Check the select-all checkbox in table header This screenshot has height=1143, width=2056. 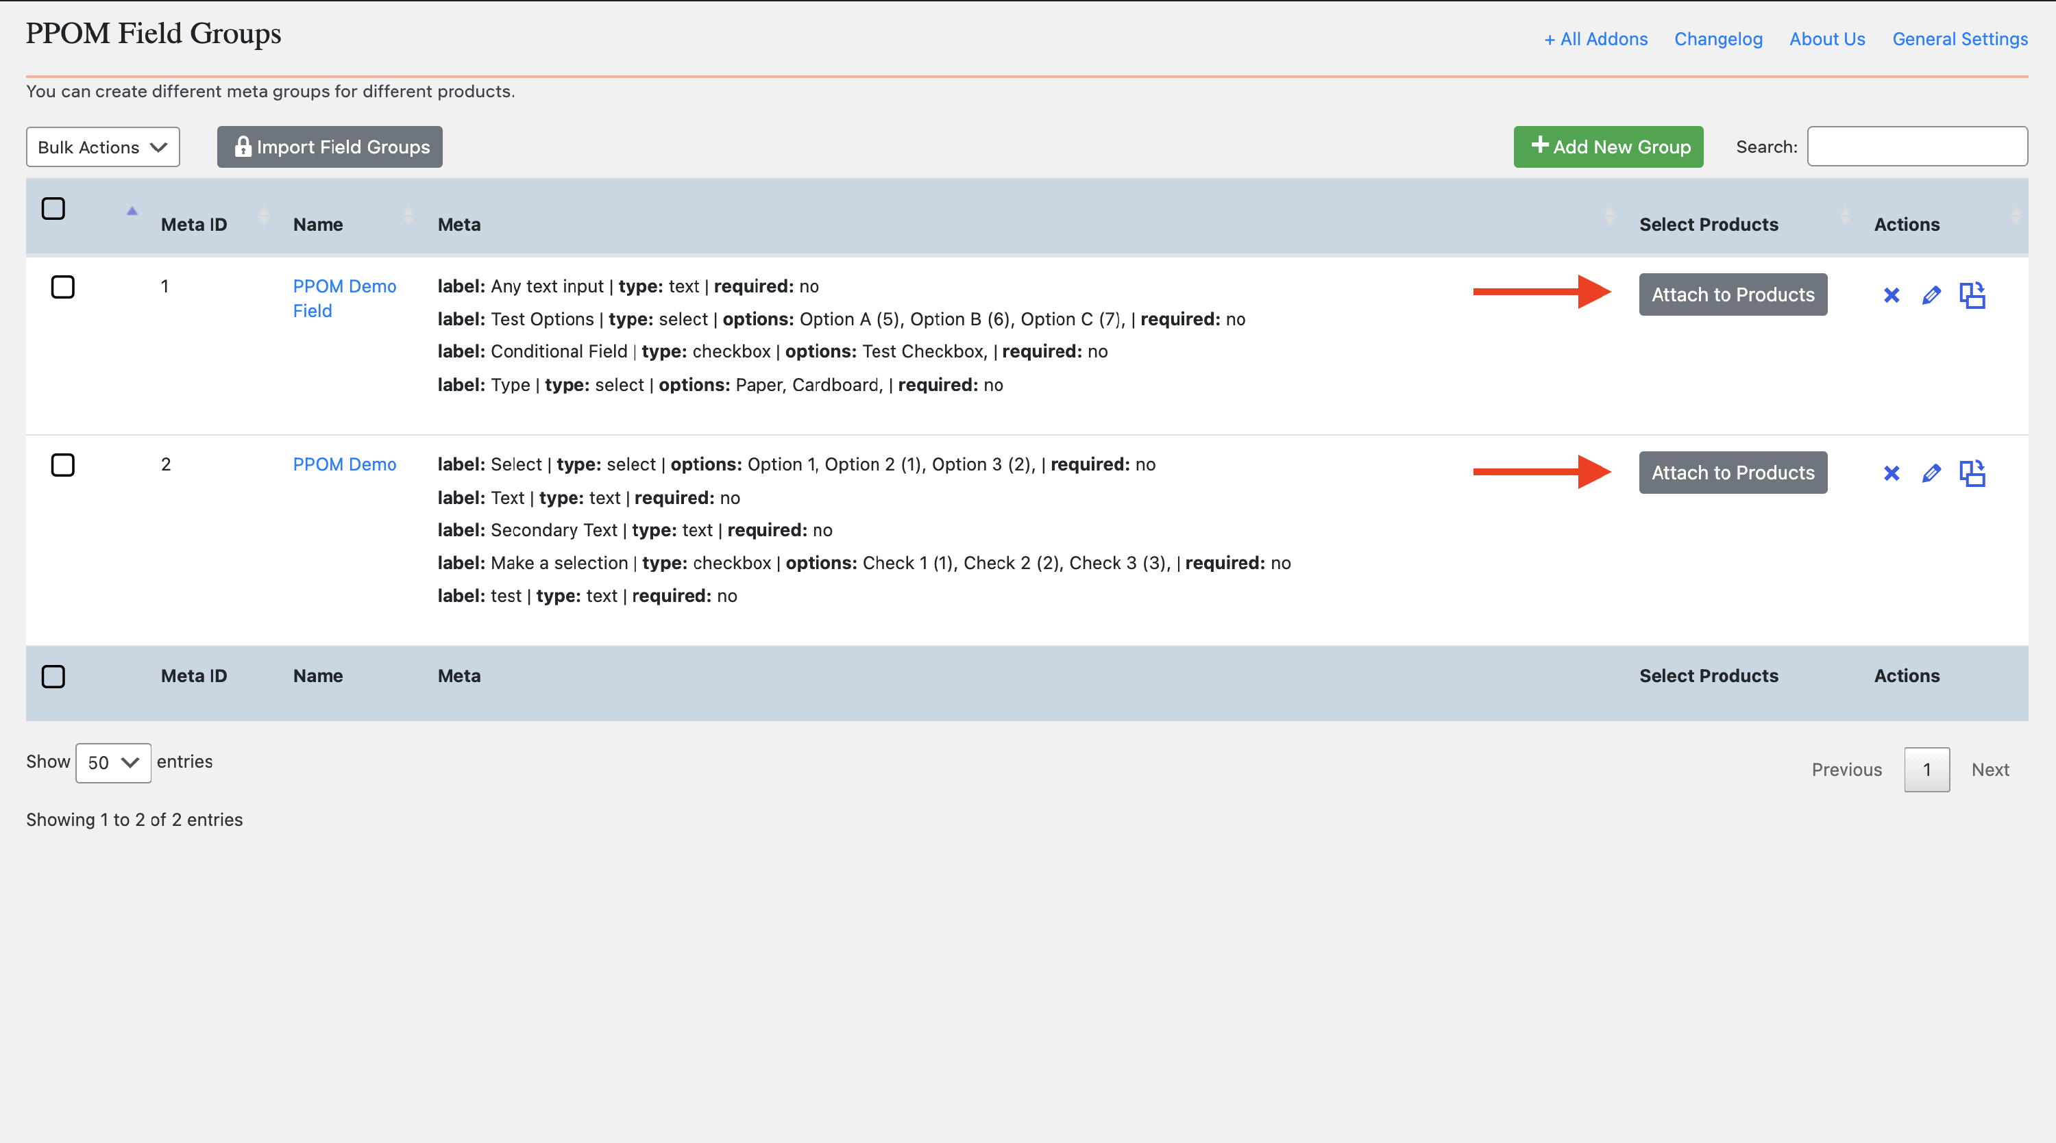pyautogui.click(x=53, y=208)
